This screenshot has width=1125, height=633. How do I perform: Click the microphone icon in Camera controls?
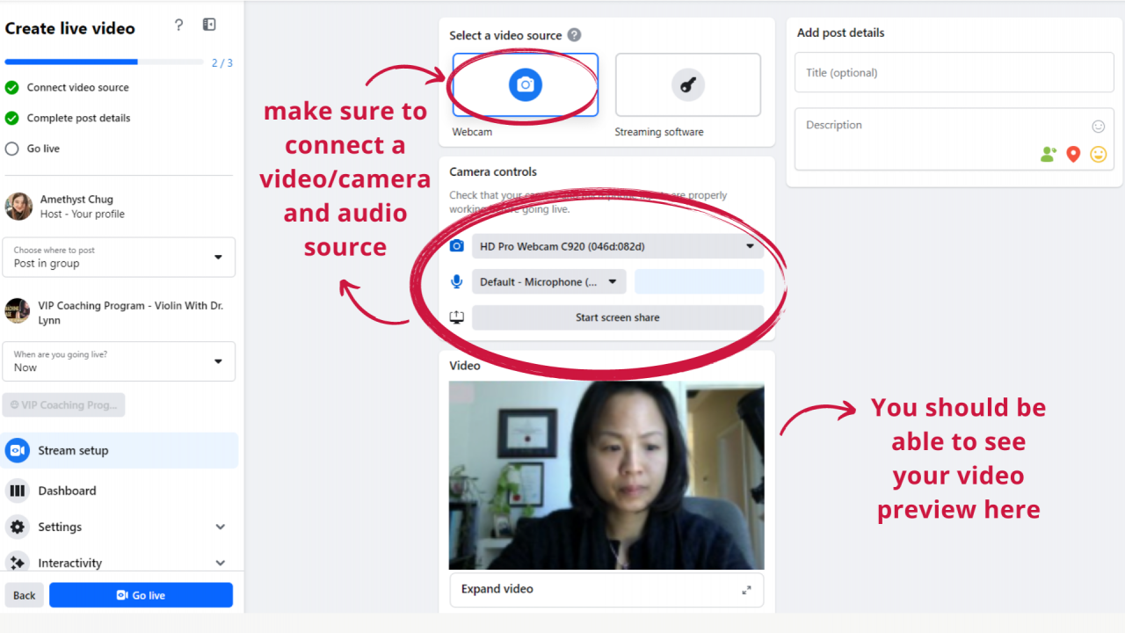coord(457,281)
